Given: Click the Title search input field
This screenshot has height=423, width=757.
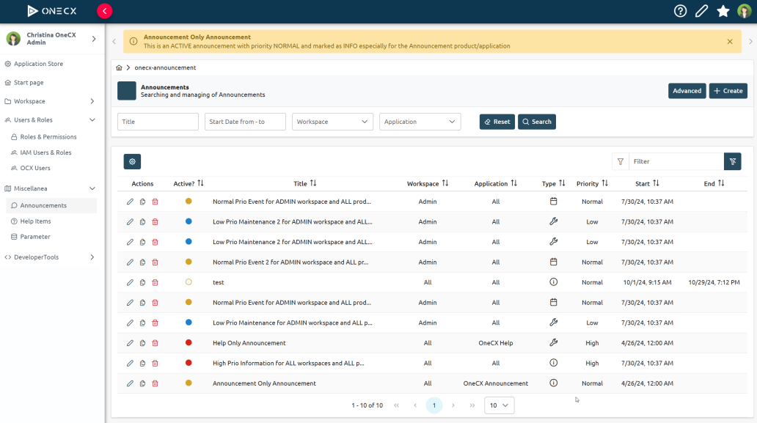Looking at the screenshot, I should pyautogui.click(x=158, y=122).
